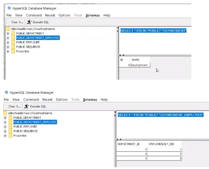Select PUBLIC.DEPARTMENT tree item in bottom window
The image size is (209, 169).
(x=27, y=118)
